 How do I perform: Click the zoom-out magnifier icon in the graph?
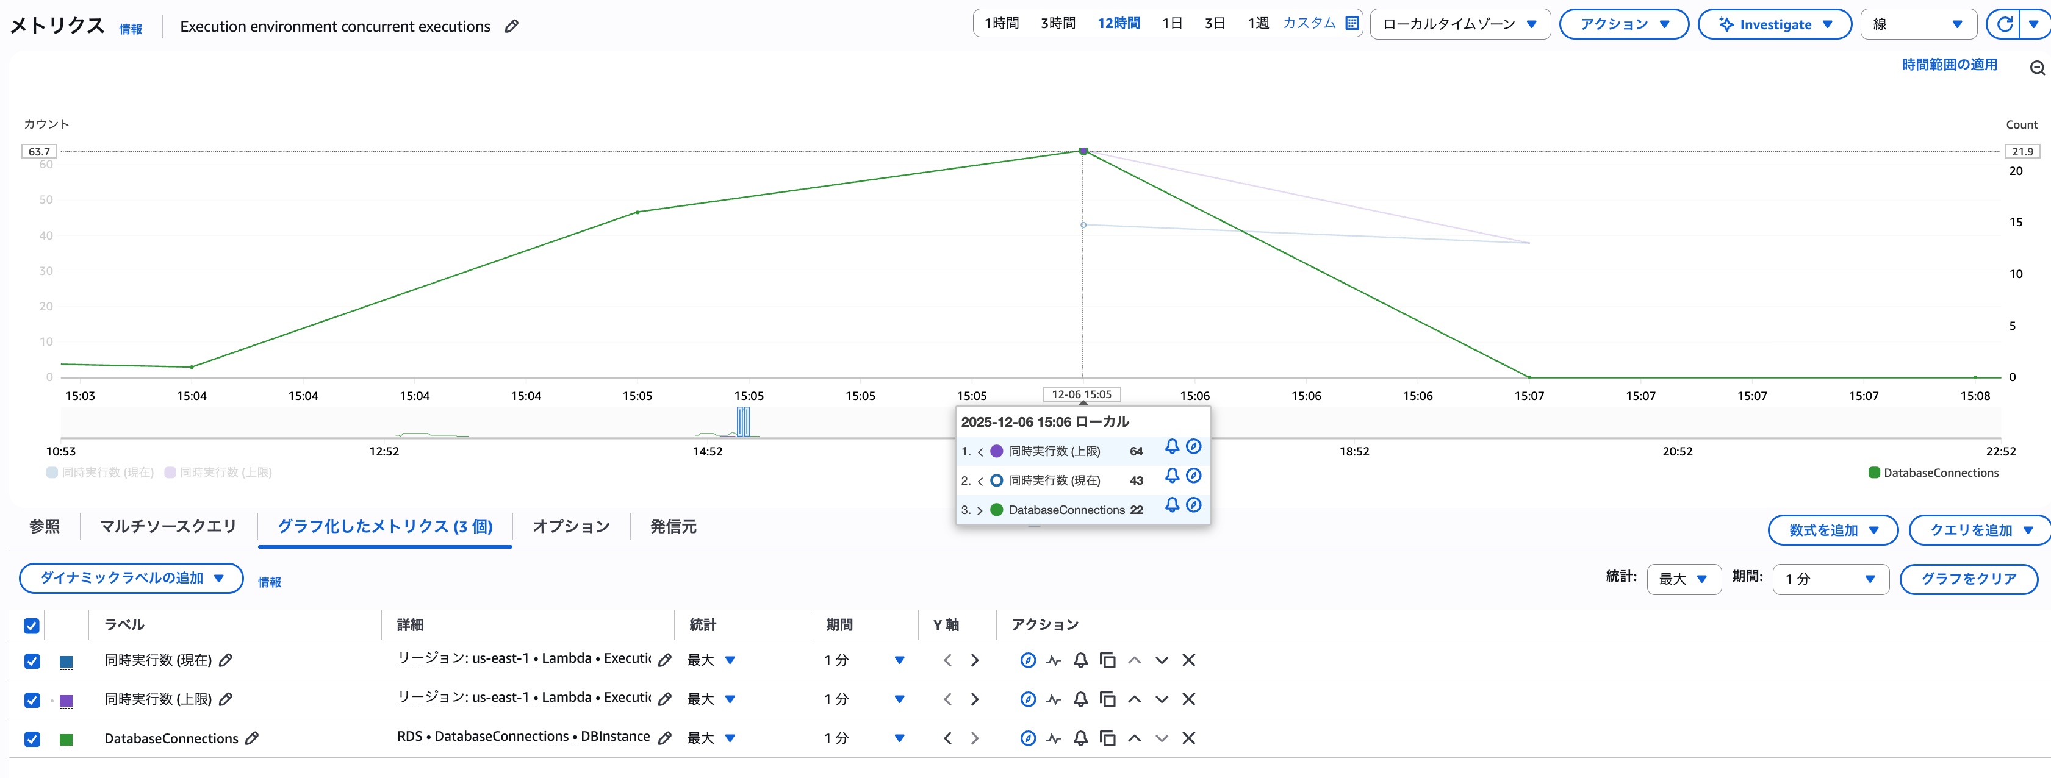click(2037, 68)
